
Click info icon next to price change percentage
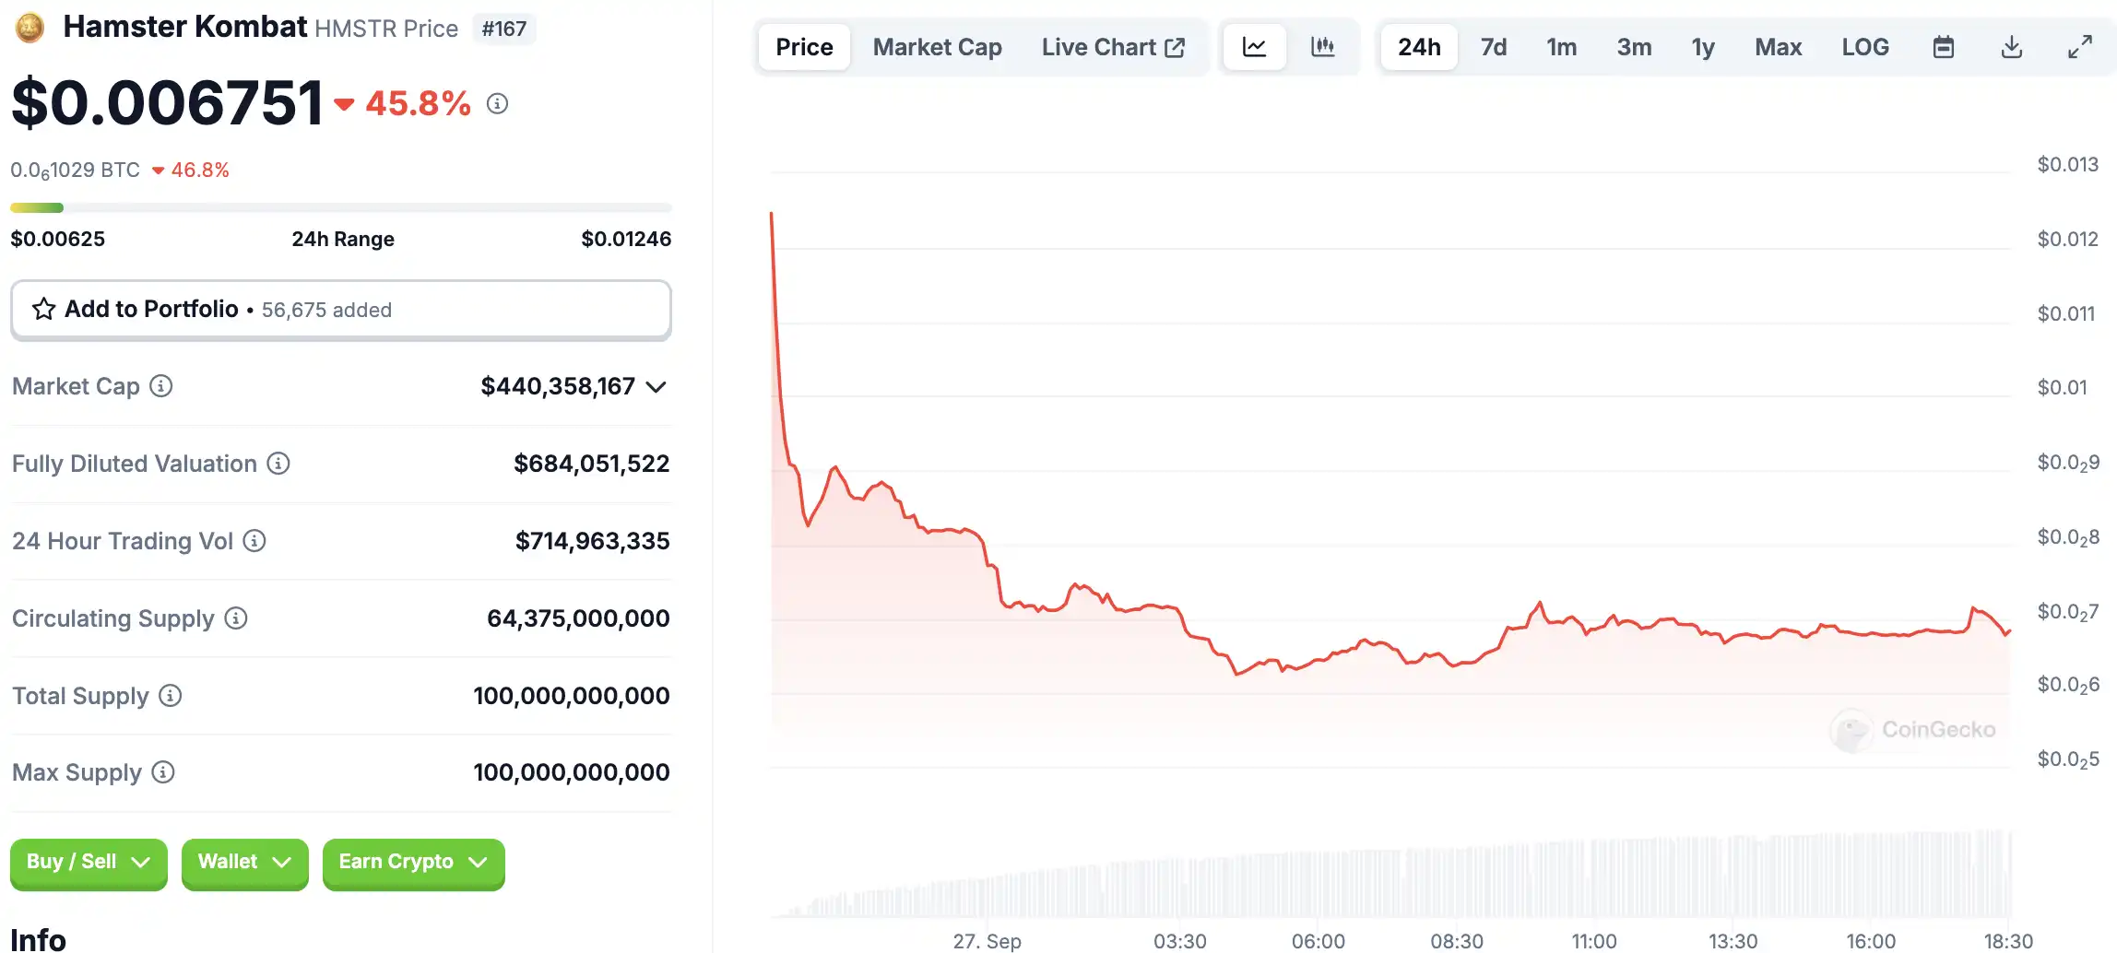[497, 104]
